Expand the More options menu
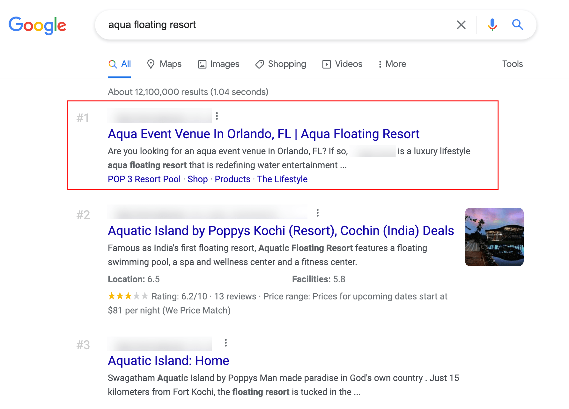Screen dimensions: 569x409 pyautogui.click(x=392, y=64)
